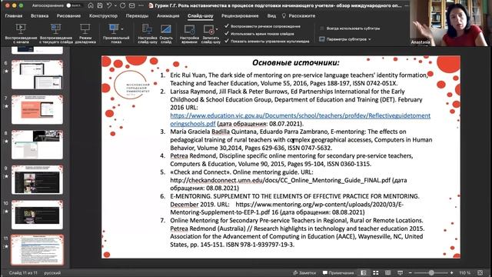
Task: Click the Custom Show (Произвольный показ) icon
Action: point(114,29)
